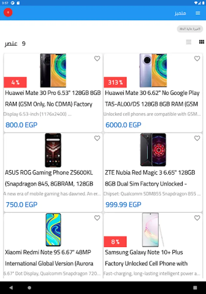Tap Android home circle button

coord(29,287)
